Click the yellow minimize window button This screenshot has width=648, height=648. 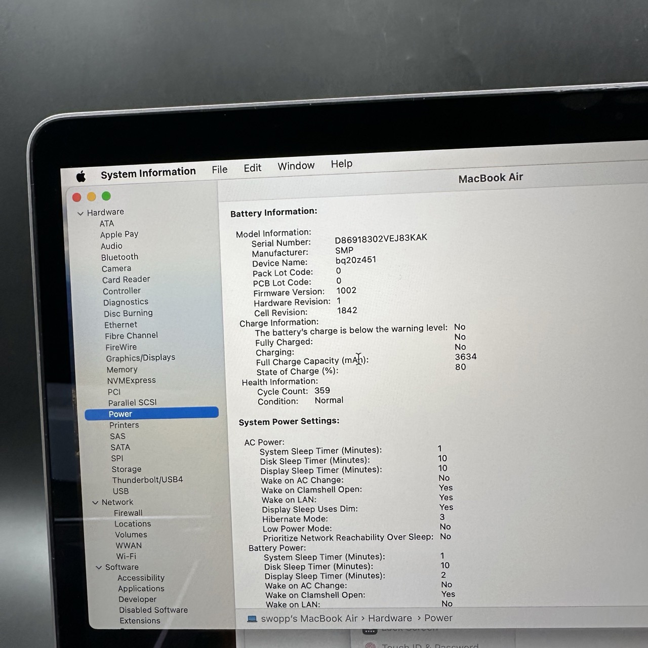92,196
